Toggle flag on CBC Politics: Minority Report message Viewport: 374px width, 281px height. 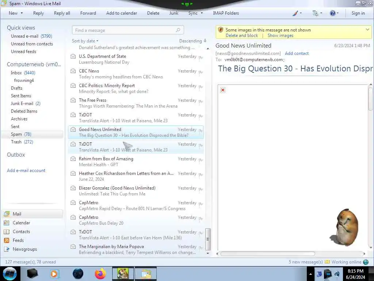(201, 87)
